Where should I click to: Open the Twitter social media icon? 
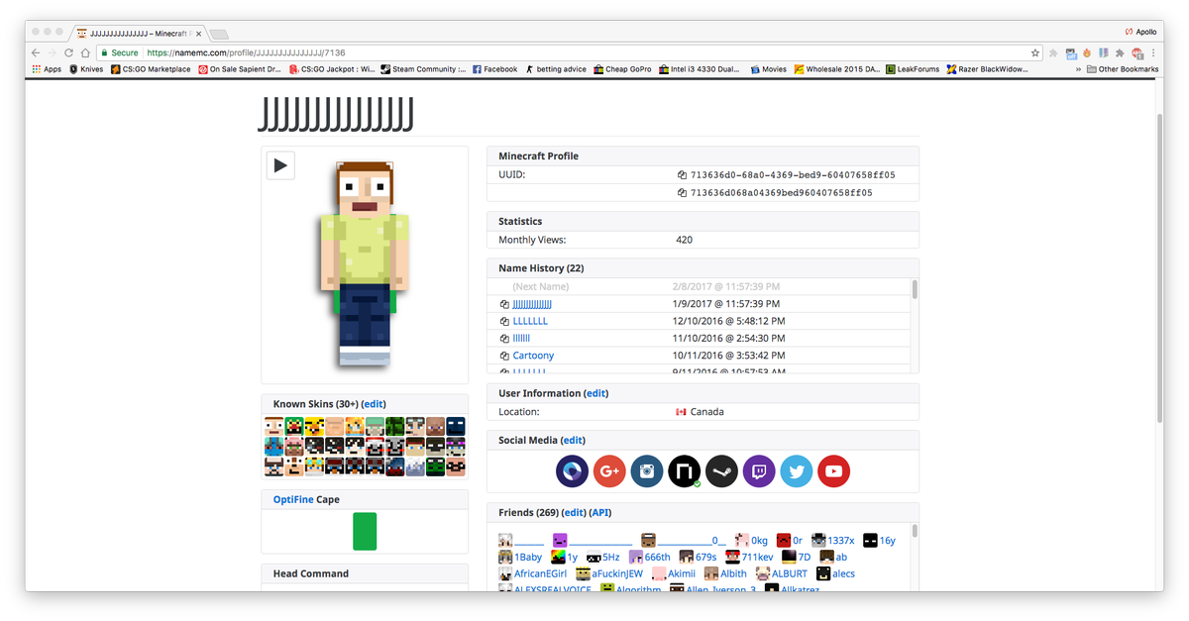797,471
